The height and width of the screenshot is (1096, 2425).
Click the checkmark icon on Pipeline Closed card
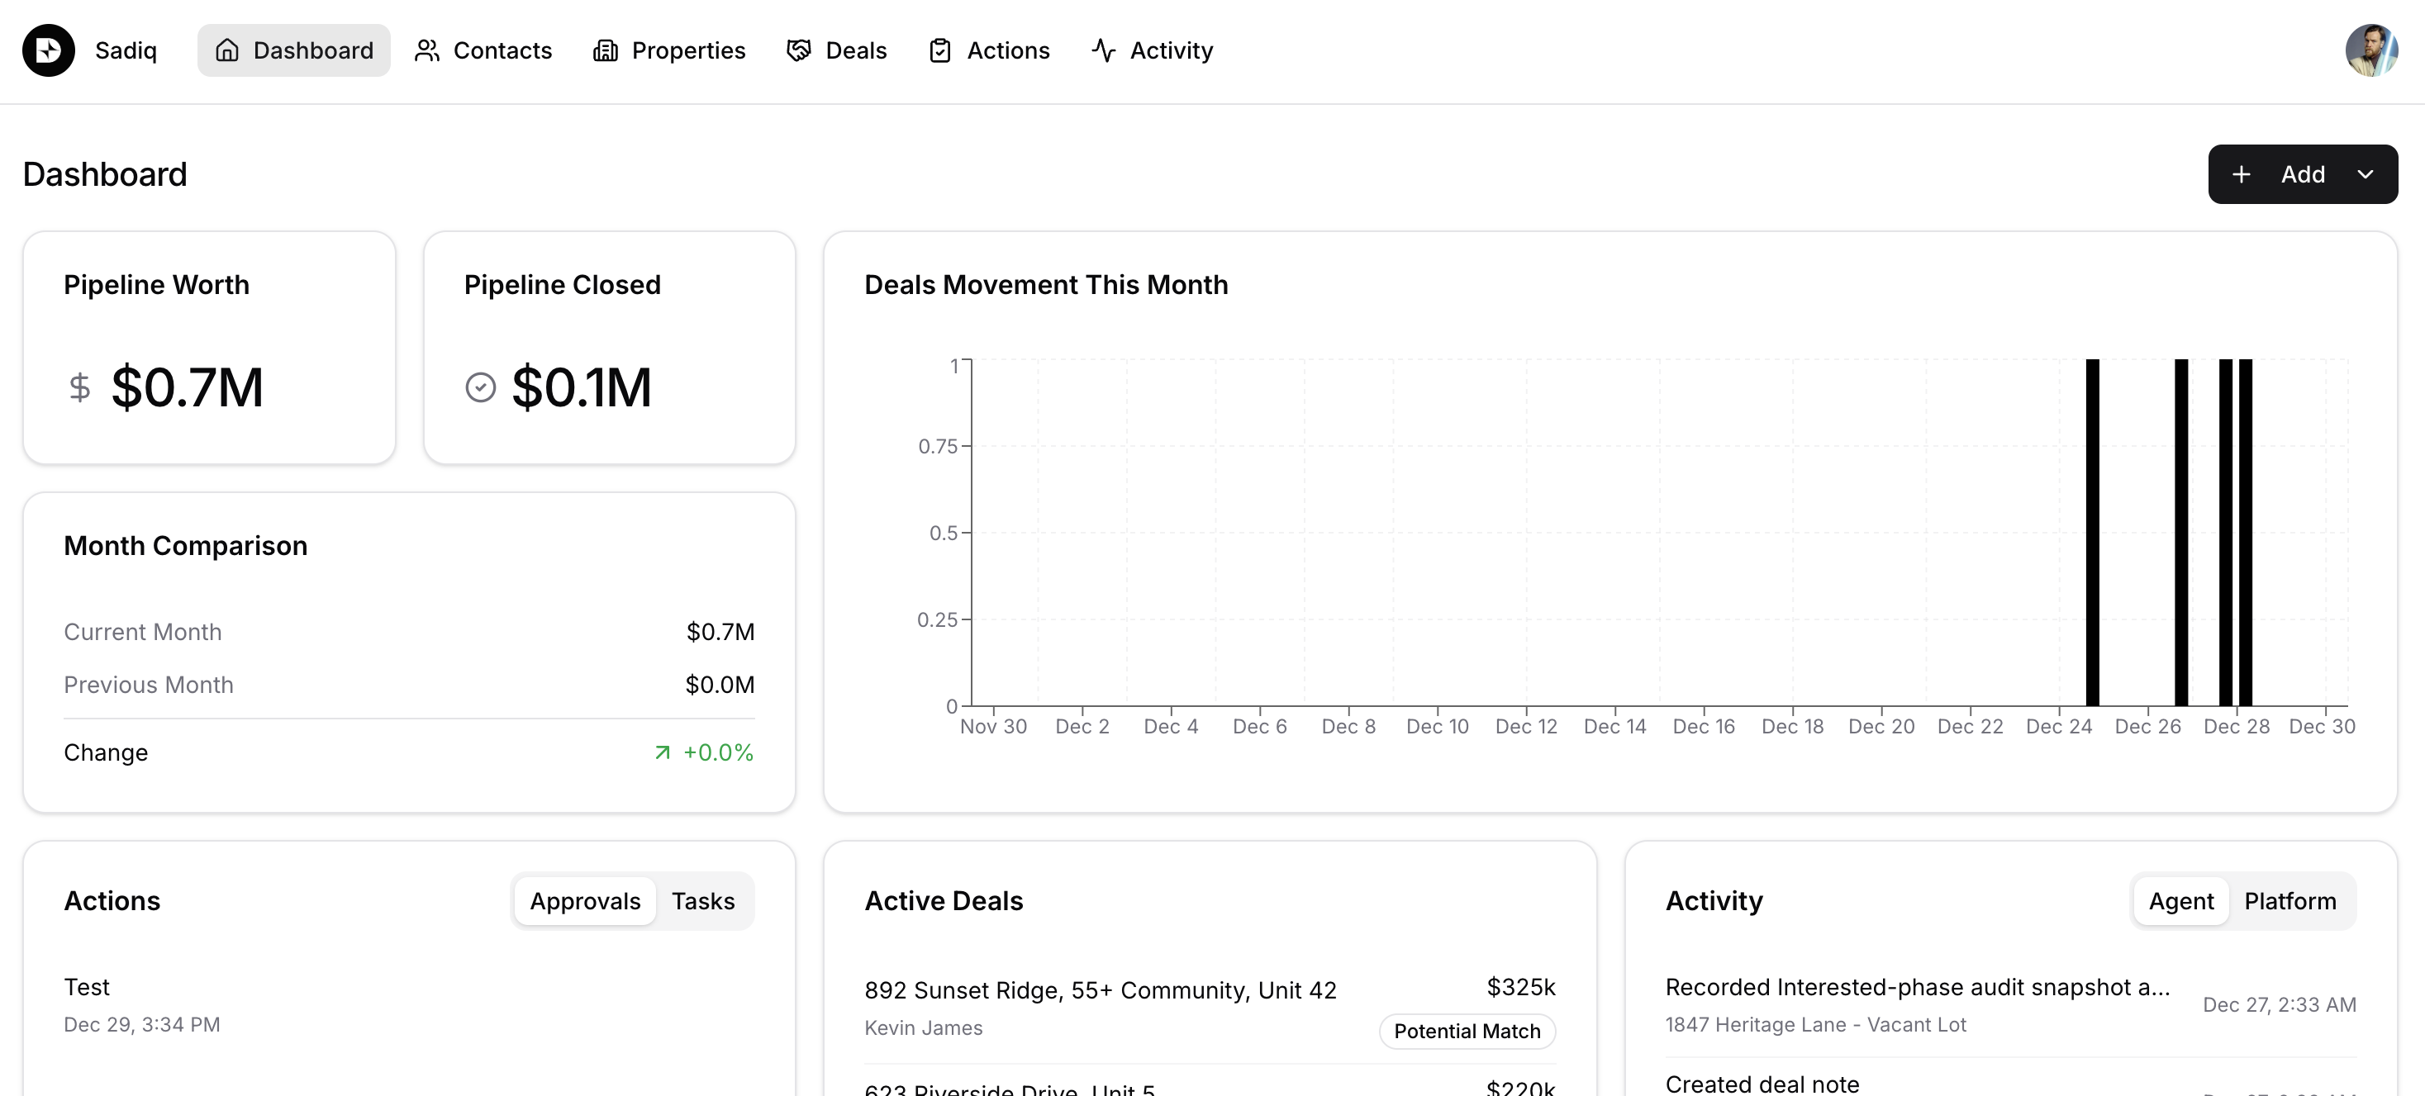[x=480, y=386]
